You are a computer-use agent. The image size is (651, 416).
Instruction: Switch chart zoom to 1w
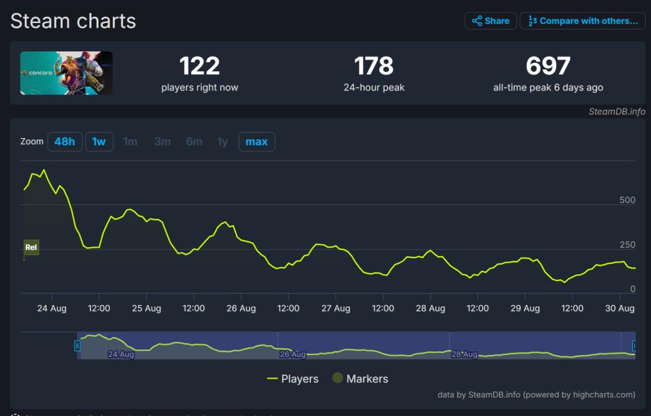click(99, 142)
